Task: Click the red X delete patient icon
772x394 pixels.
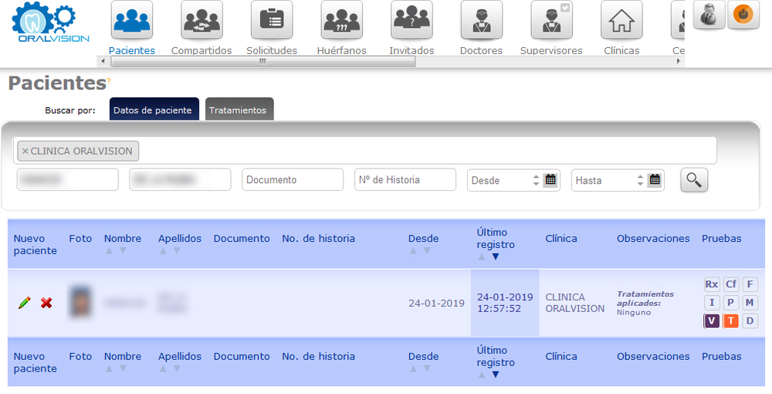Action: click(46, 303)
